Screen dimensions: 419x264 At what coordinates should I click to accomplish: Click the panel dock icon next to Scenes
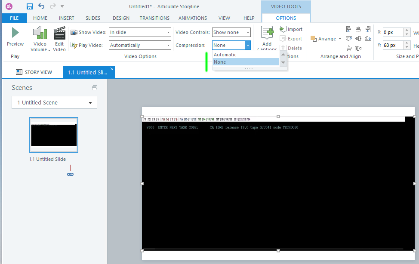pos(95,88)
